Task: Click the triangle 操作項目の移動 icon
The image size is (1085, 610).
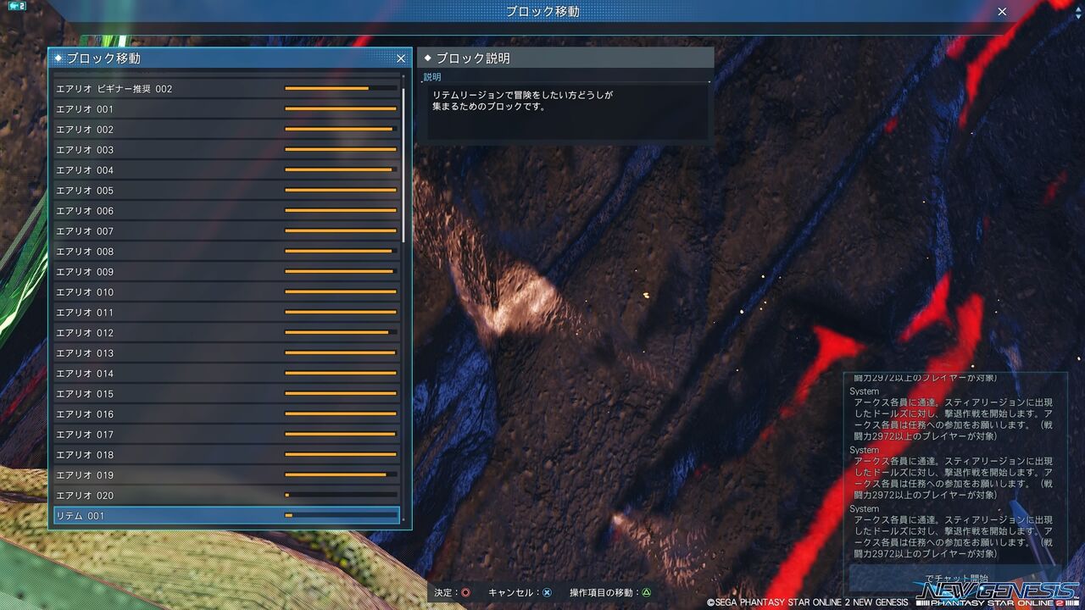Action: click(x=646, y=593)
